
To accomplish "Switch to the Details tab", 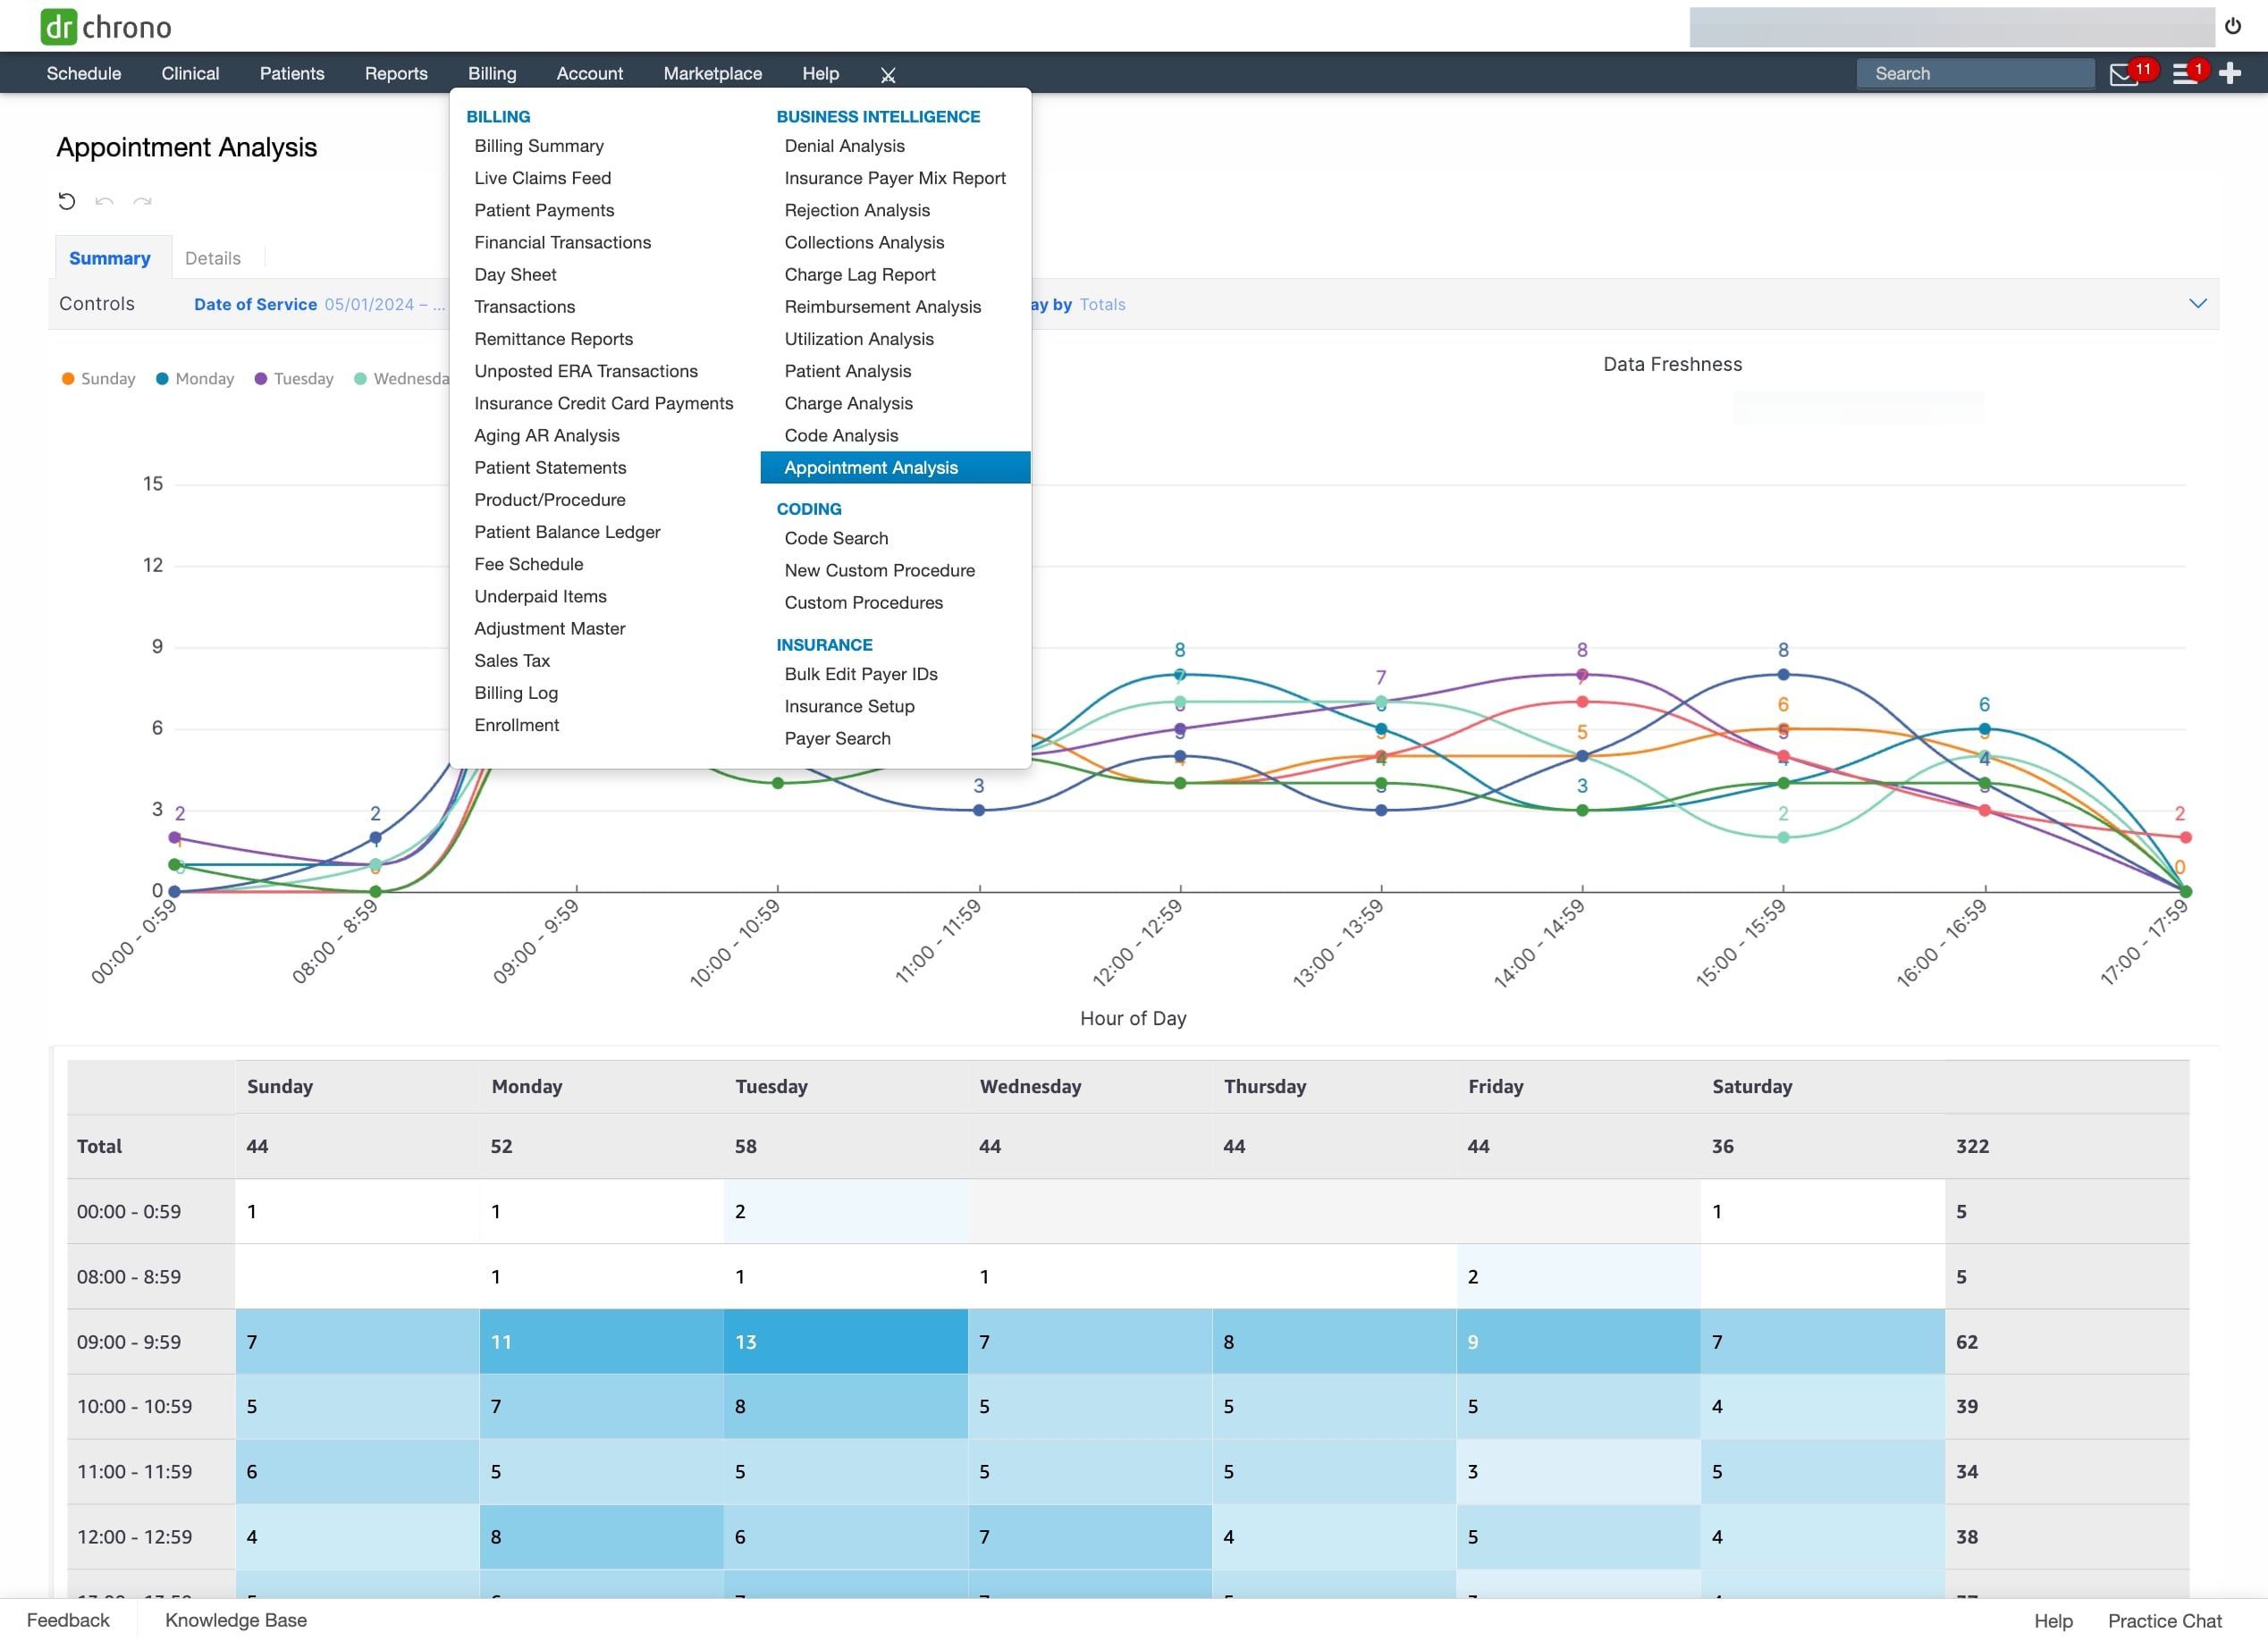I will pos(212,258).
